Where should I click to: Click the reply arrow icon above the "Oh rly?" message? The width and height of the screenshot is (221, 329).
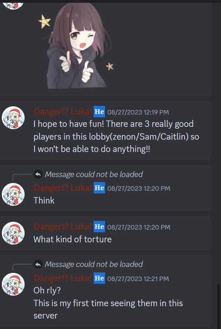tap(38, 264)
